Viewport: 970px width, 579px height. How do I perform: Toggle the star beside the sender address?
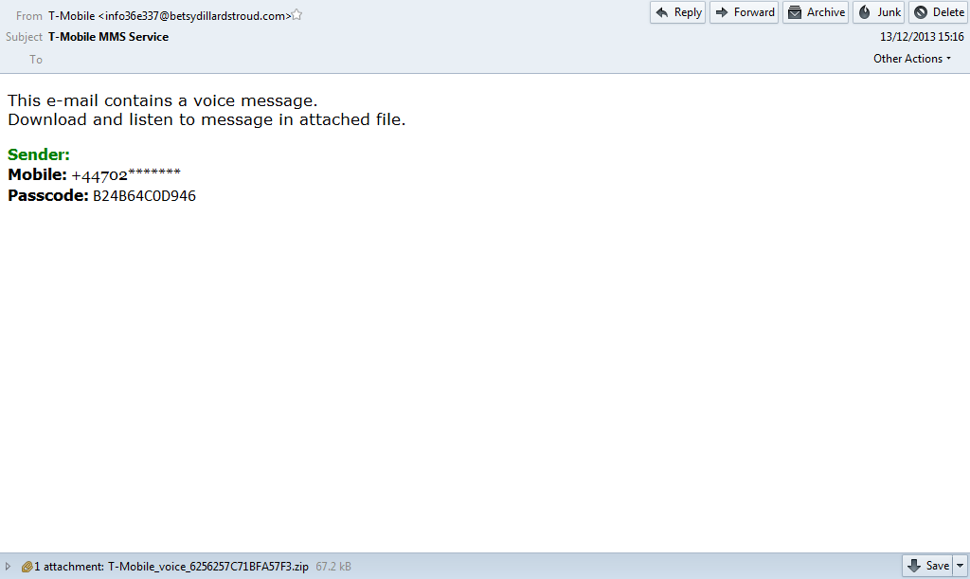297,14
